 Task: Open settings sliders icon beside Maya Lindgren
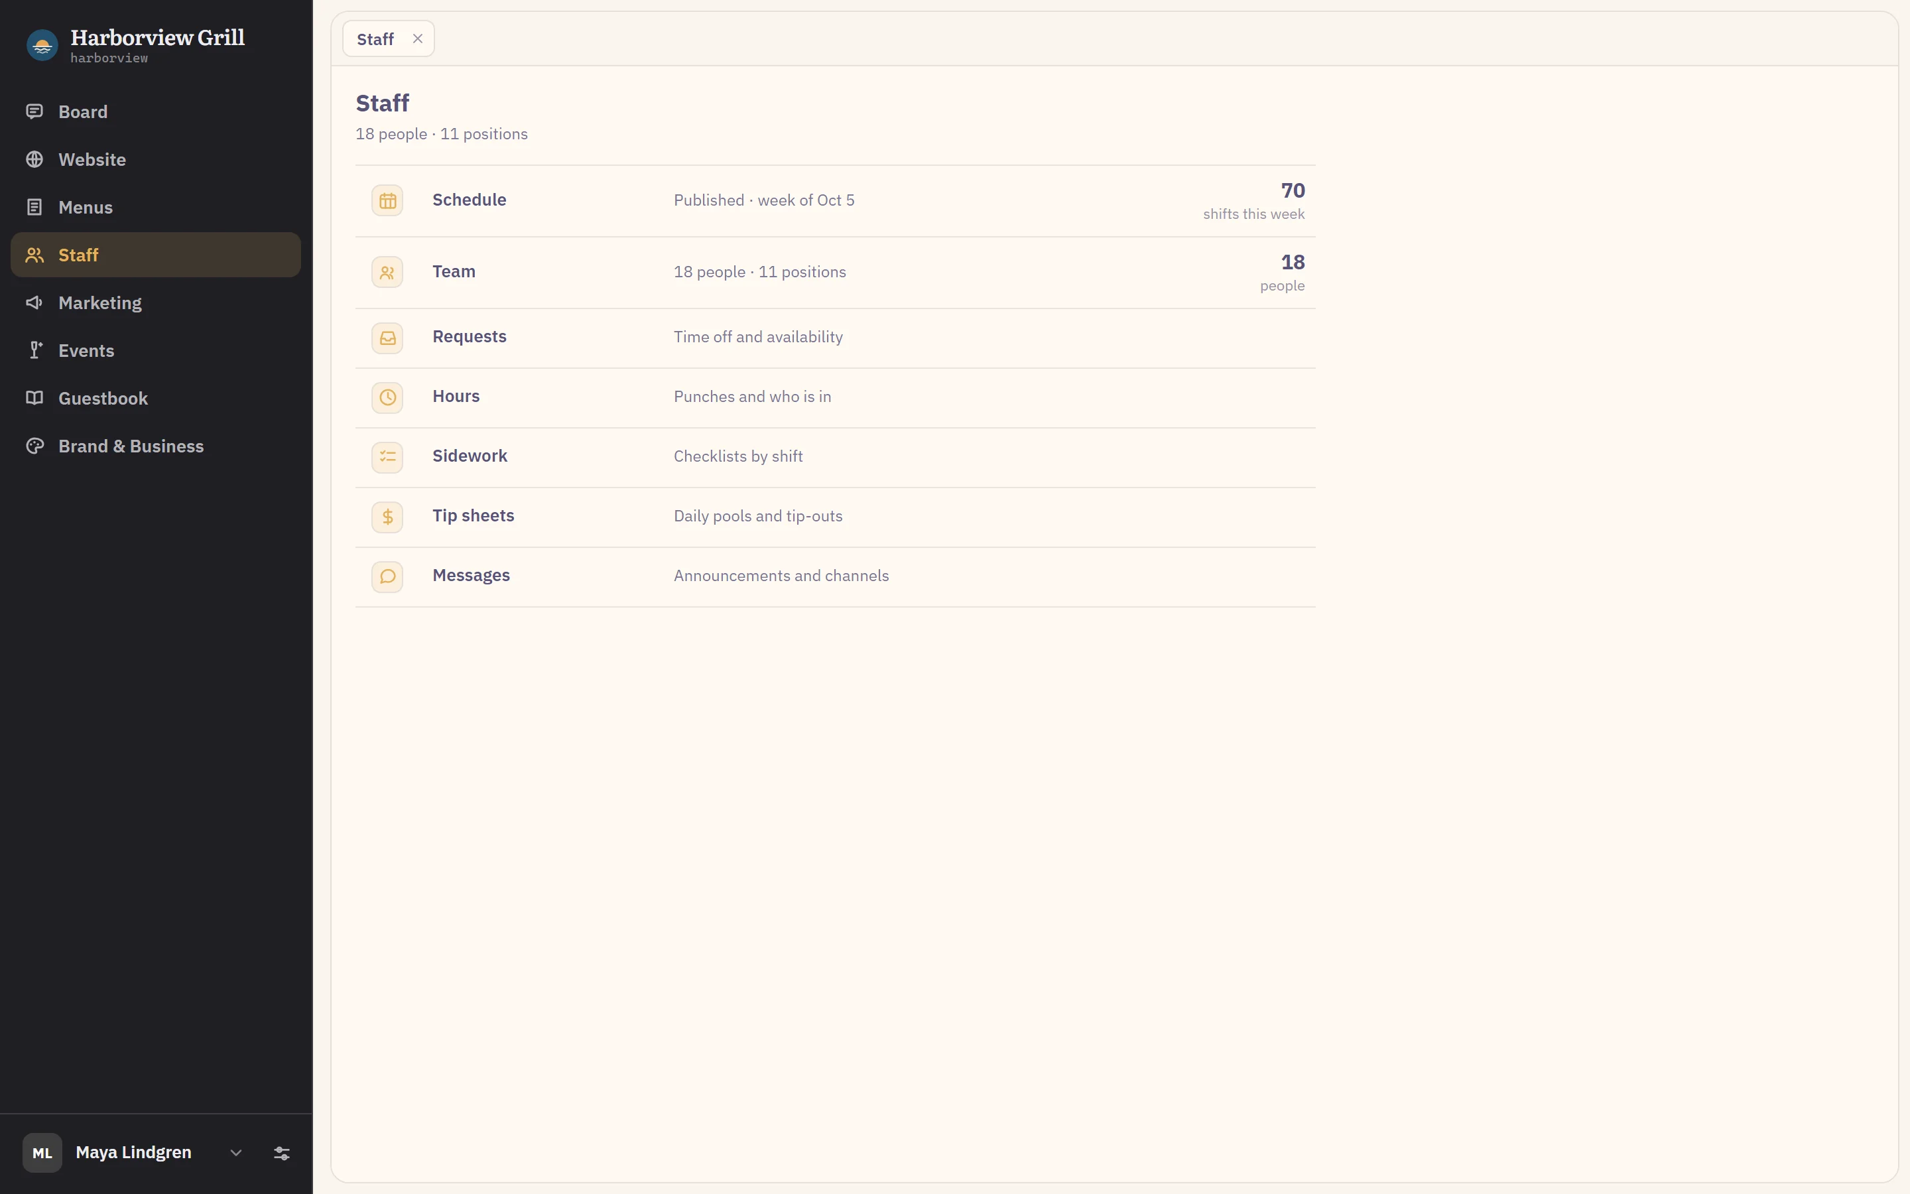pos(282,1153)
